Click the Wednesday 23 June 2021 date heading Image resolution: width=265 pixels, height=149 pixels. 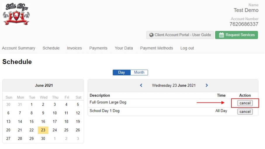click(174, 86)
